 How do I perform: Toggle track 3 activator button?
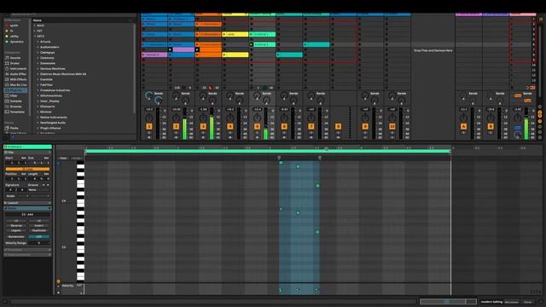tap(203, 127)
